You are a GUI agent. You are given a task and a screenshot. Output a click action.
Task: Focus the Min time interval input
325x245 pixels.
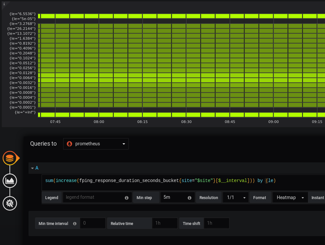pyautogui.click(x=93, y=223)
